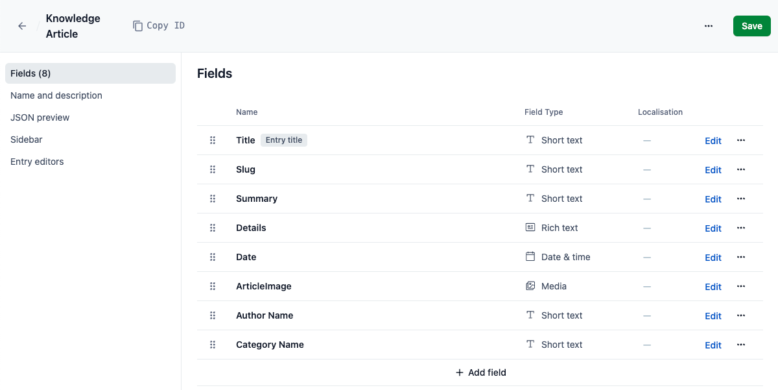Image resolution: width=778 pixels, height=390 pixels.
Task: Go to Entry editors section
Action: [37, 162]
